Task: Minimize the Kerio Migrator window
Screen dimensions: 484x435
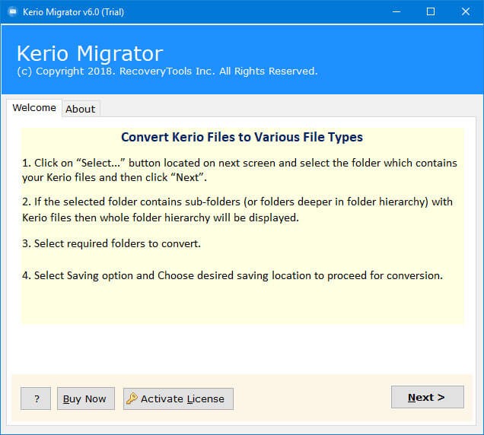Action: point(396,11)
